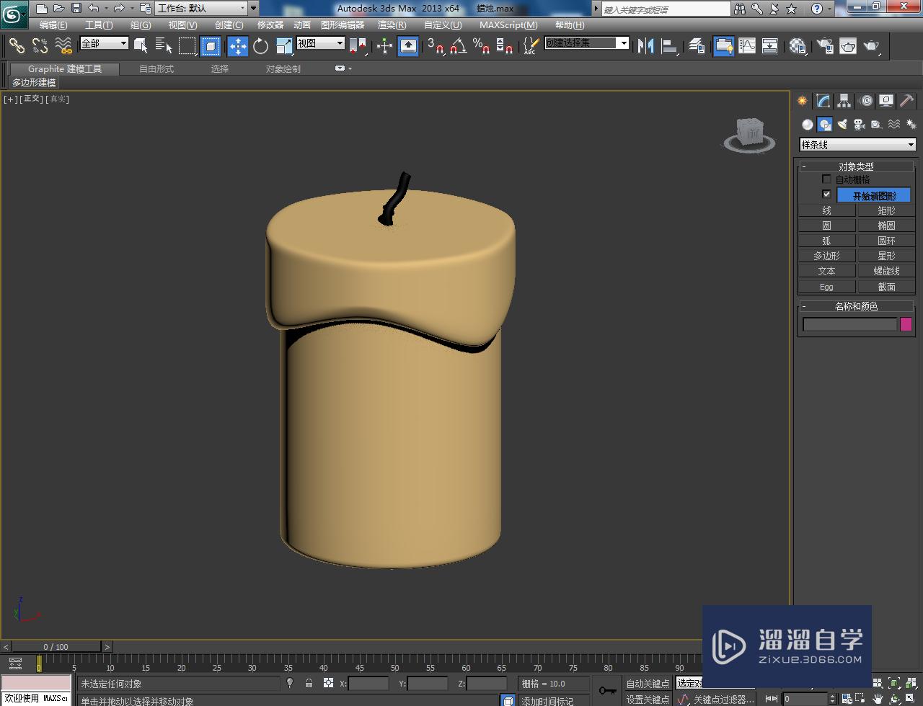Viewport: 923px width, 706px height.
Task: Click the 螺旋线 helix button
Action: tap(886, 271)
